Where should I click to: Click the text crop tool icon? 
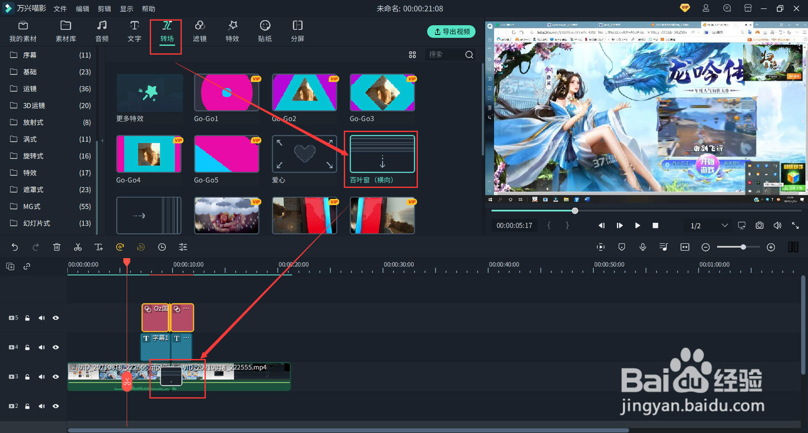(x=99, y=247)
